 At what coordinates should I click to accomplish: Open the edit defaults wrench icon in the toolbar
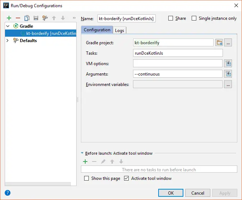pyautogui.click(x=45, y=18)
